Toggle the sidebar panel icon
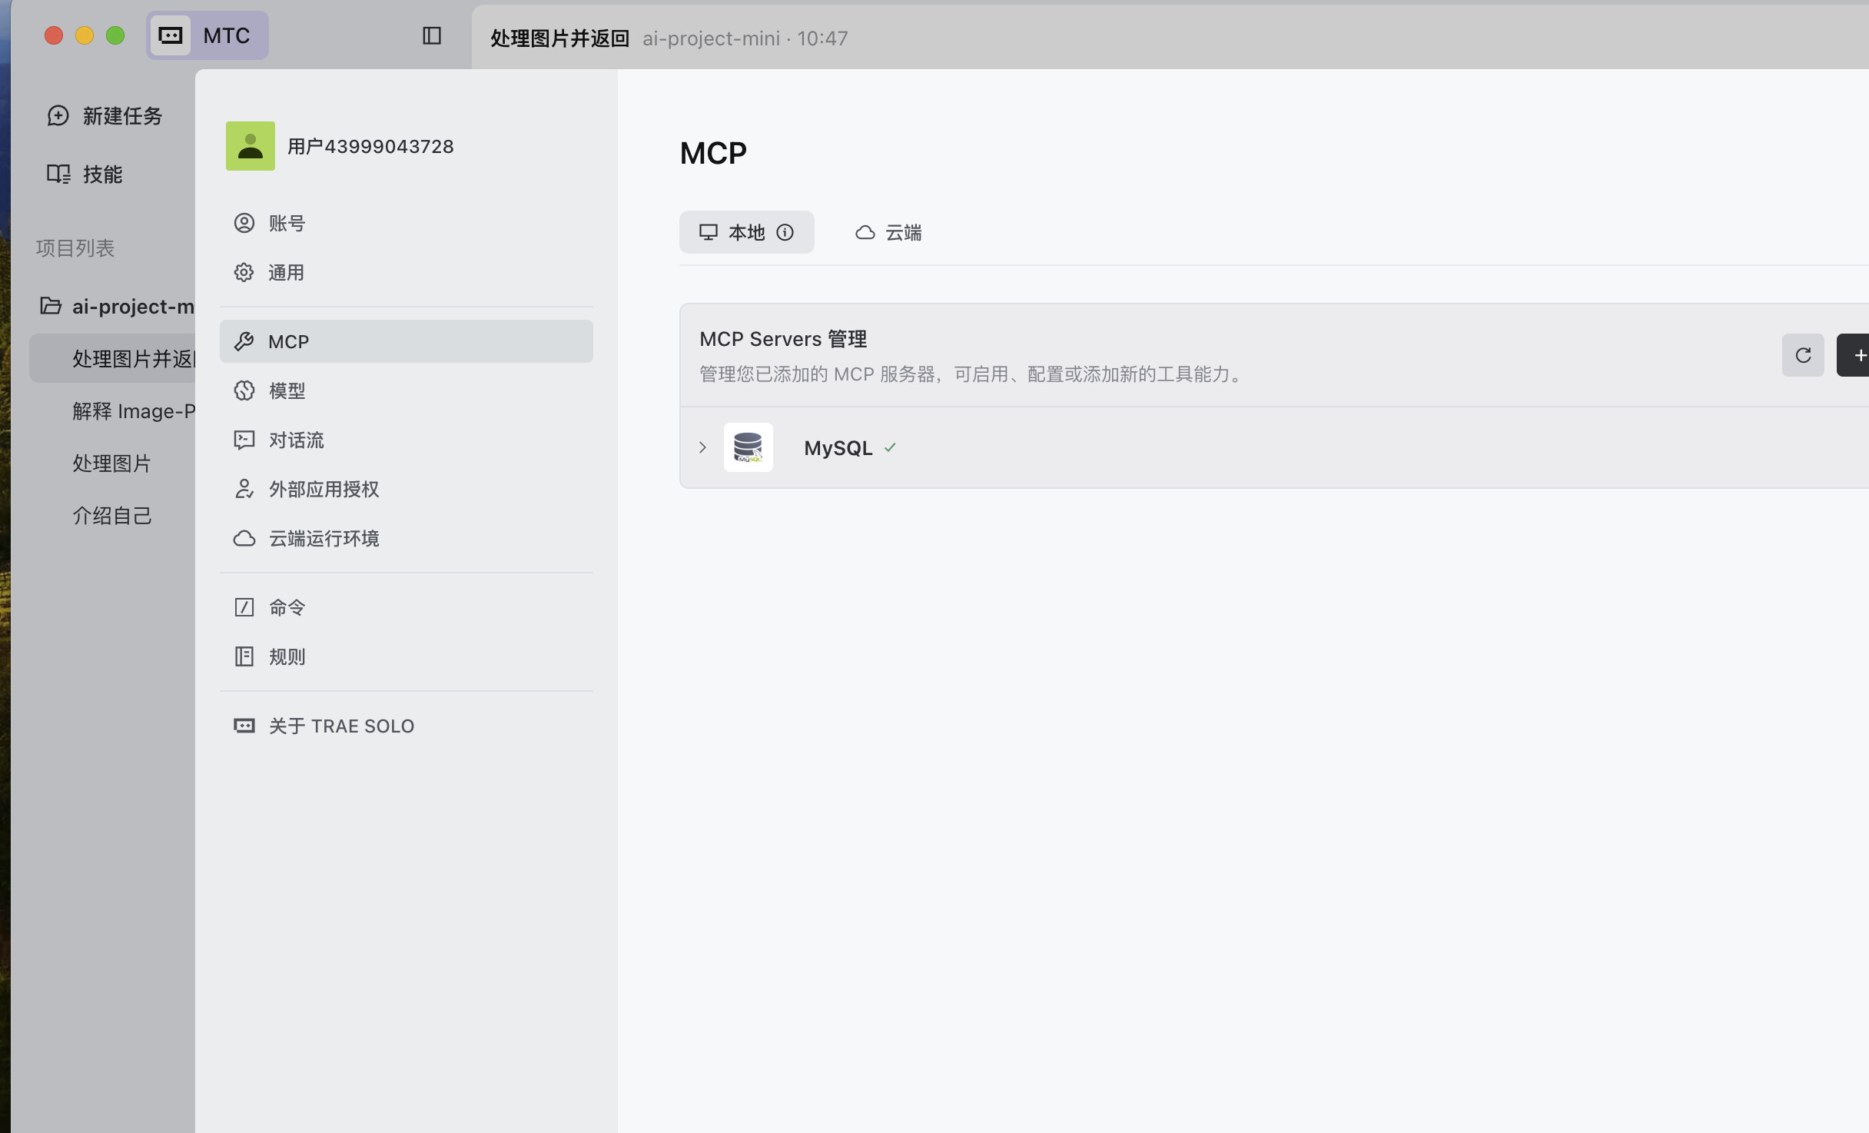This screenshot has height=1133, width=1869. [x=431, y=35]
